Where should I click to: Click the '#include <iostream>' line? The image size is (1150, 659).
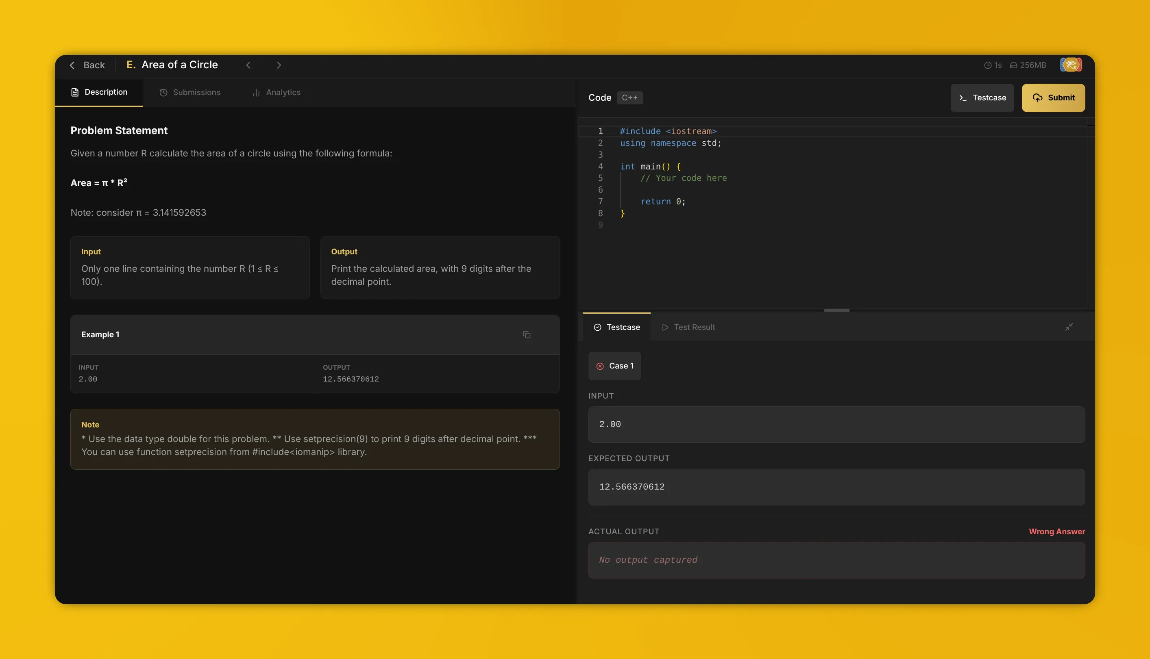click(668, 131)
